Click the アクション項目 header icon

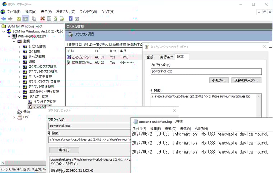click(x=70, y=34)
